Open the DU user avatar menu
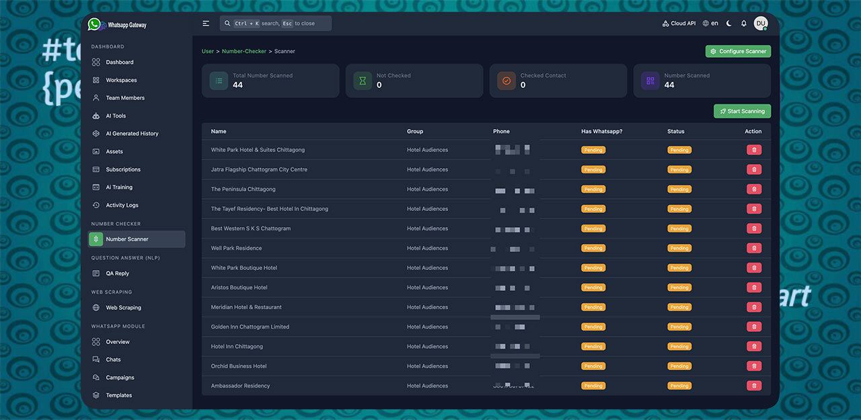Image resolution: width=861 pixels, height=420 pixels. pyautogui.click(x=761, y=24)
